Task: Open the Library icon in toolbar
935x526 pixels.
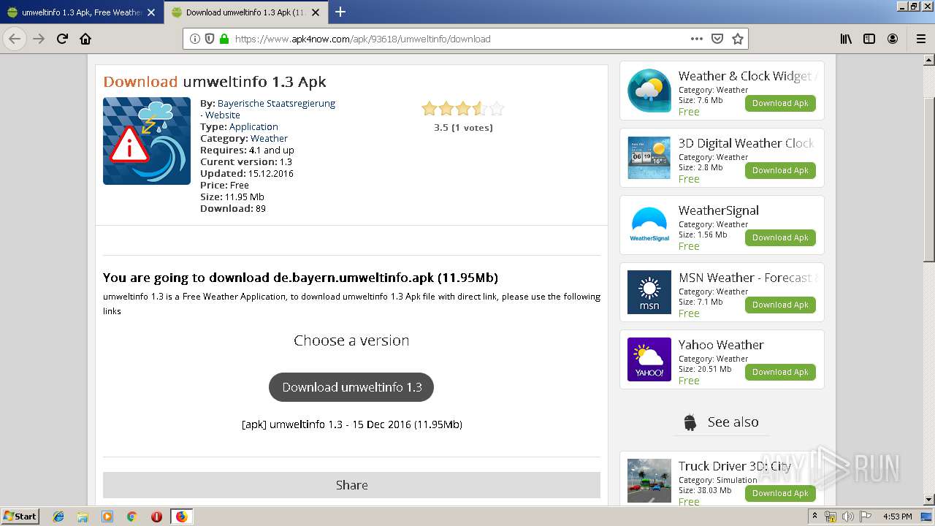Action: [846, 39]
